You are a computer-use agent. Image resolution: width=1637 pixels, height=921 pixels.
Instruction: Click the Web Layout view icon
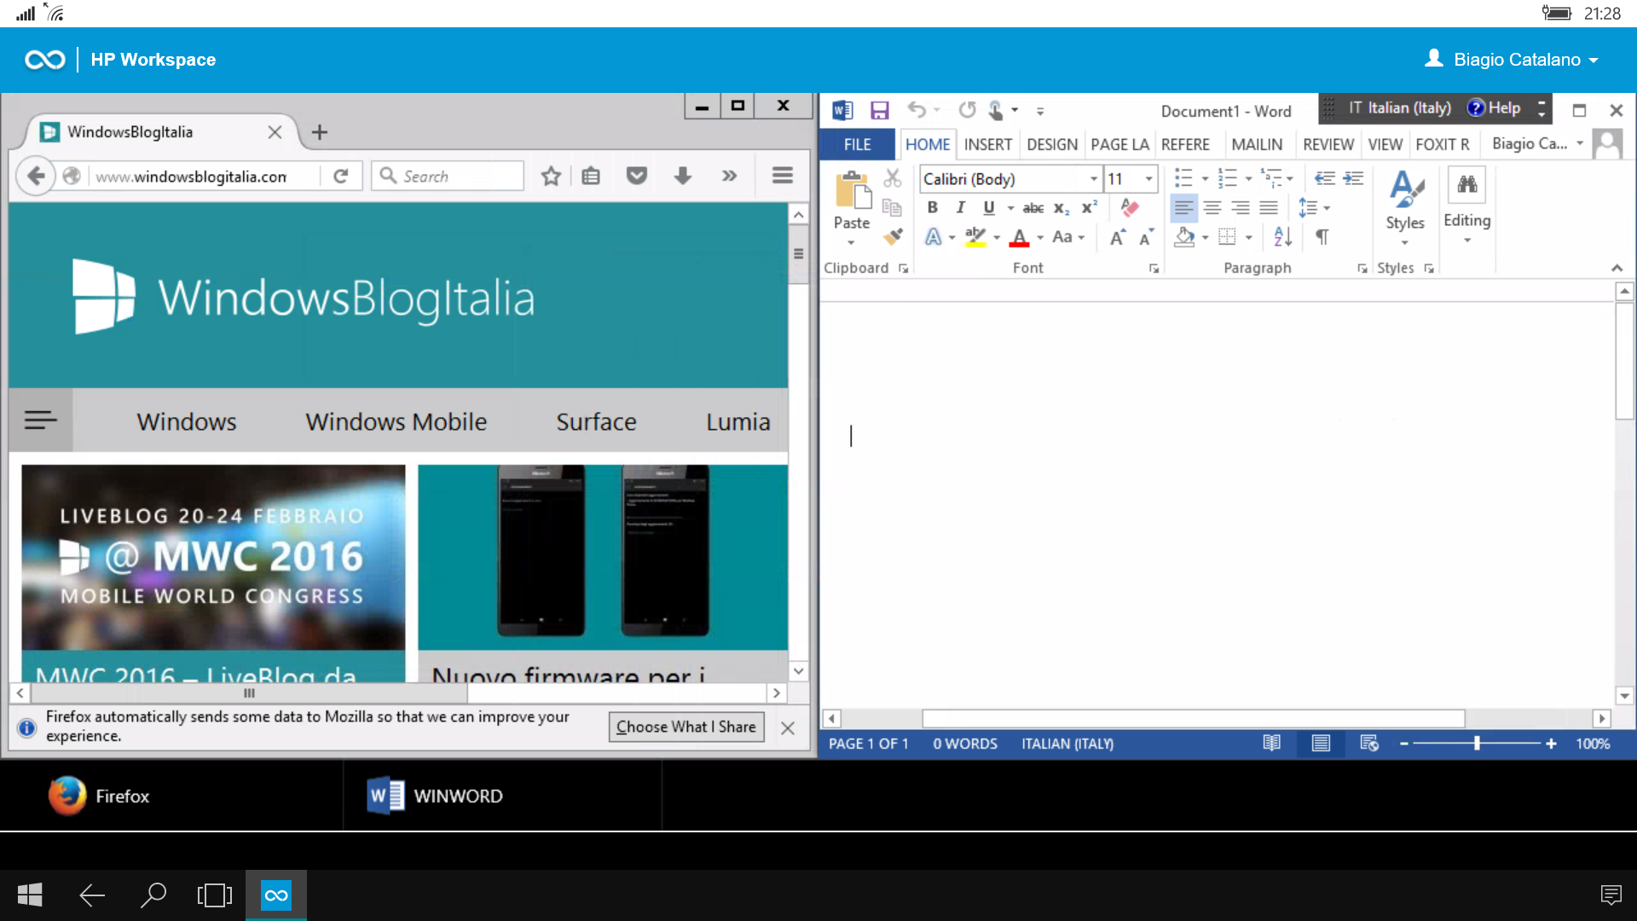1369,744
